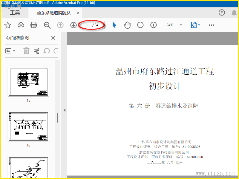Click the text 中铁第六勘察设计院集团有限公司
Screen dimensions: 239x179
tap(165, 142)
